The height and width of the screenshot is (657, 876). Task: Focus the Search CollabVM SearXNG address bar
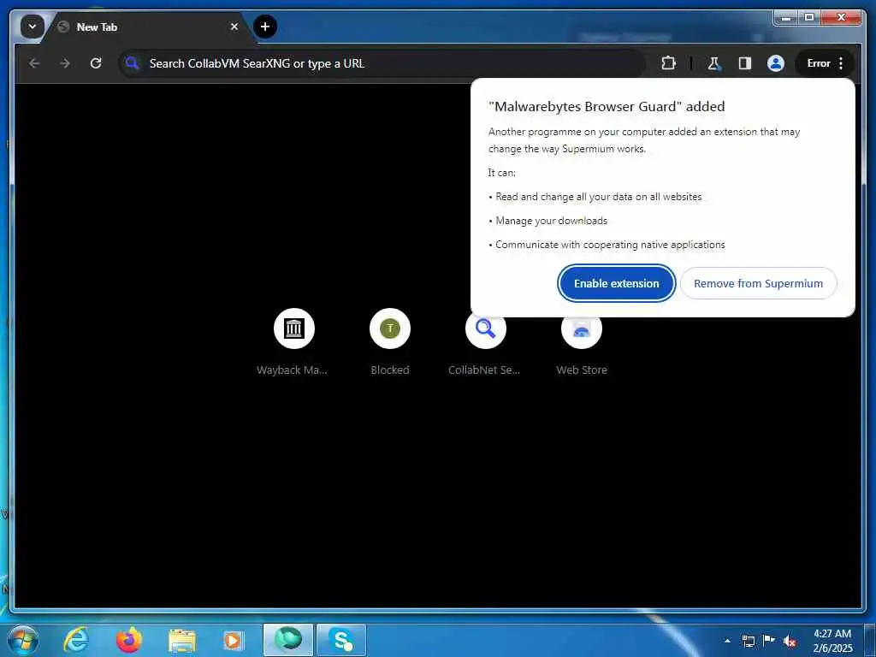point(382,63)
